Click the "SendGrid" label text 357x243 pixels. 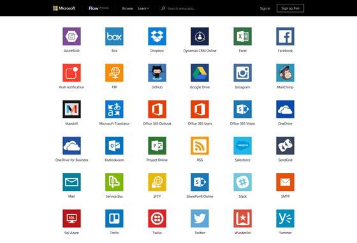click(286, 160)
